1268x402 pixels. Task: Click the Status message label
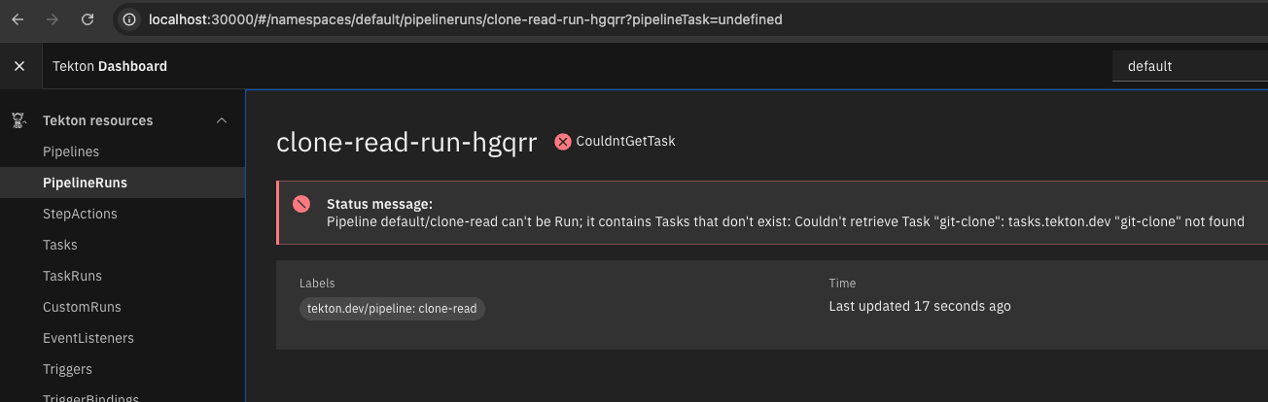pyautogui.click(x=379, y=204)
